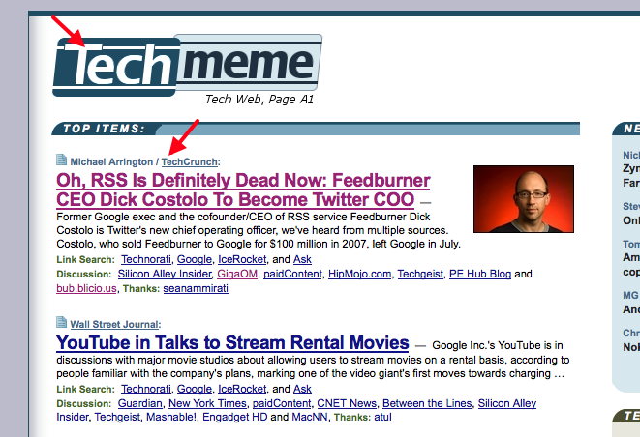Visit the PE Hub Blog link
Screen dimensions: 640x437
473,274
